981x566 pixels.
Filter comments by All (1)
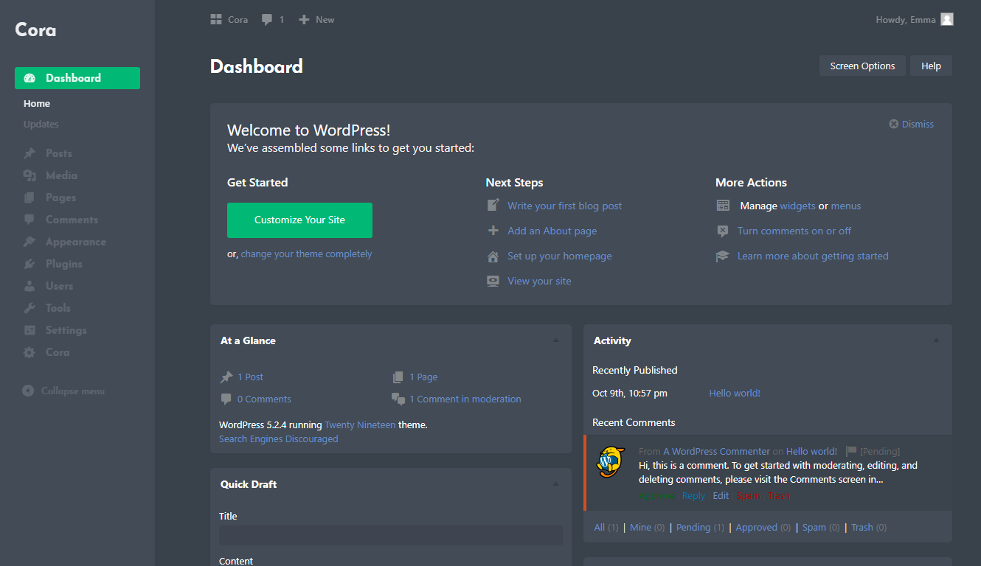(606, 528)
